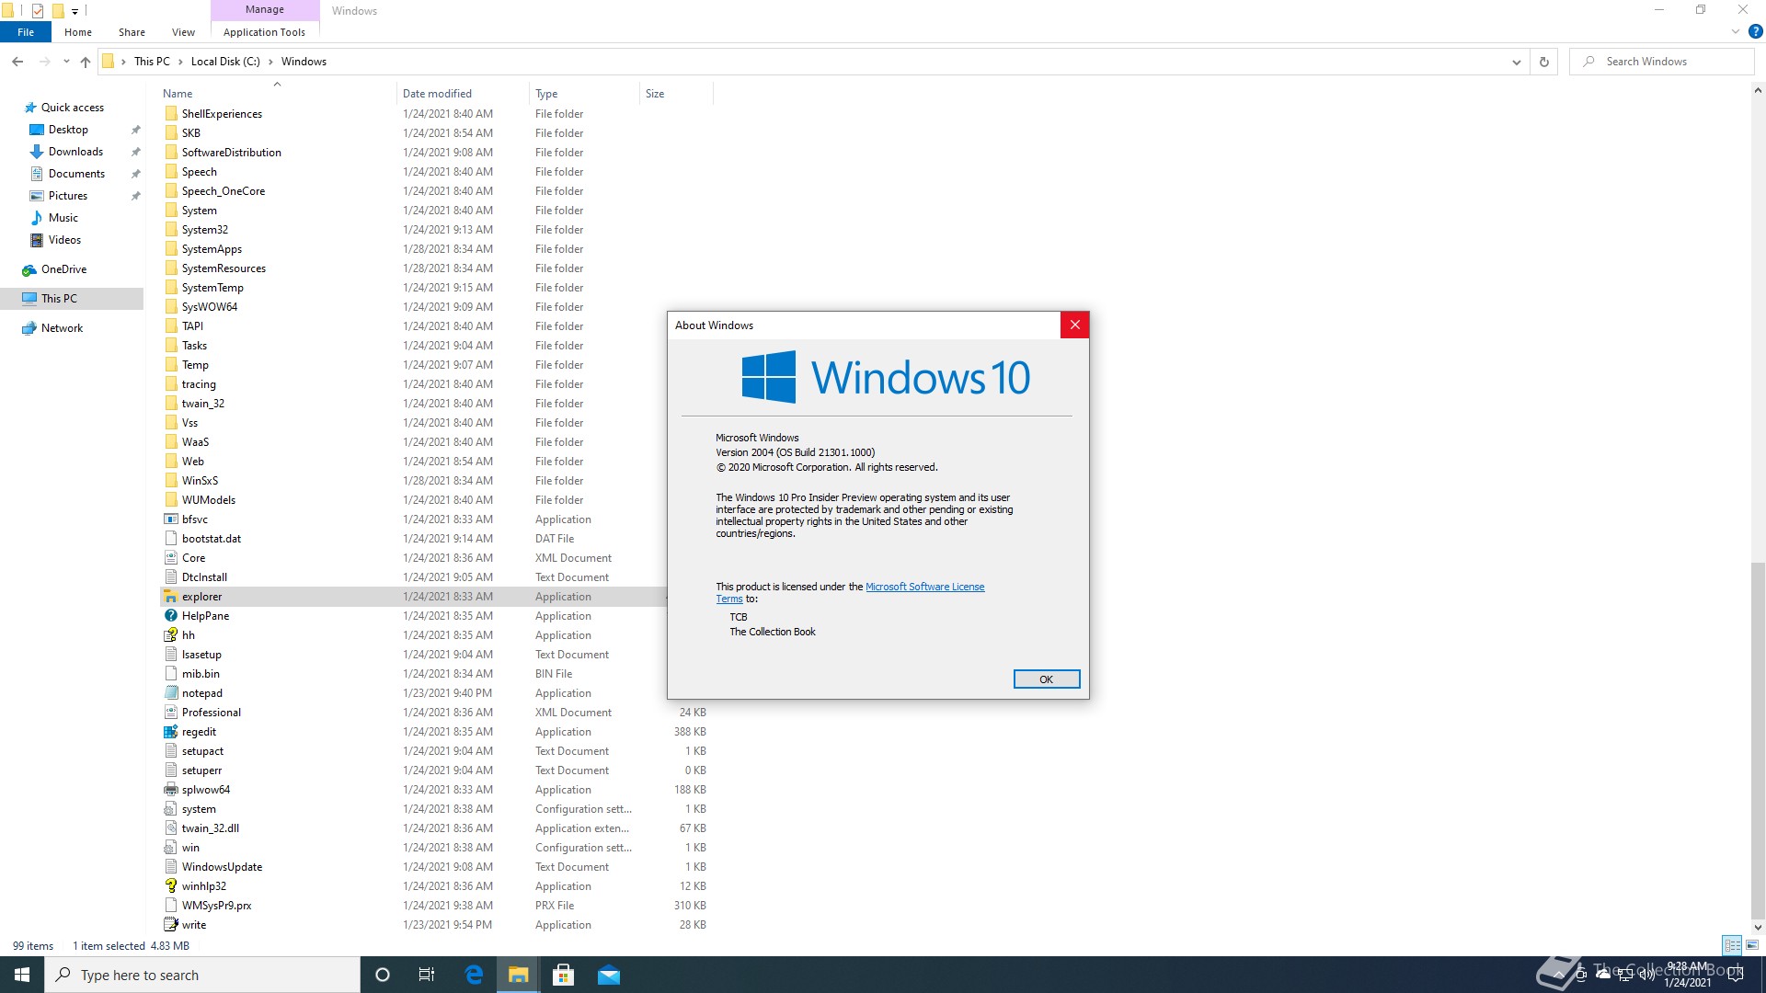Screen dimensions: 1766x993
Task: Switch to the View ribbon tab
Action: tap(184, 32)
